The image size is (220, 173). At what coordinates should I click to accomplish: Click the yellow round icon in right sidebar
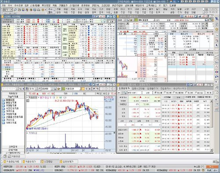pyautogui.click(x=217, y=29)
